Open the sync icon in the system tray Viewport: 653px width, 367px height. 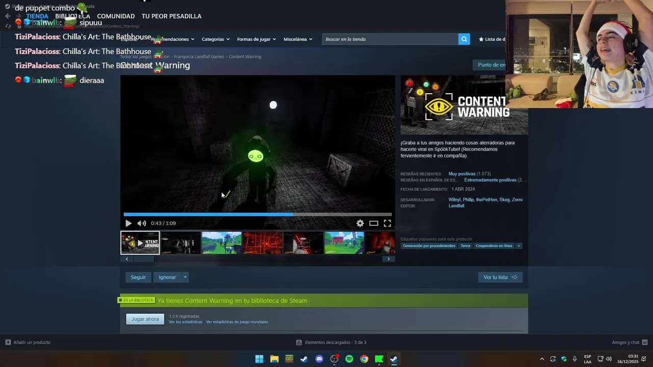pos(552,359)
